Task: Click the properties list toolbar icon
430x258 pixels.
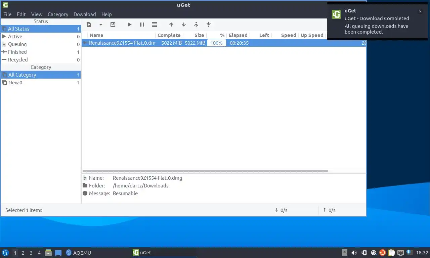Action: tap(155, 25)
